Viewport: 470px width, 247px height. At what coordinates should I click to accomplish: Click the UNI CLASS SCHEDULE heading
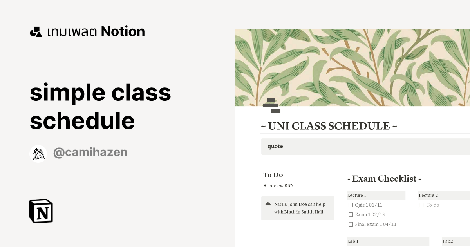[329, 126]
